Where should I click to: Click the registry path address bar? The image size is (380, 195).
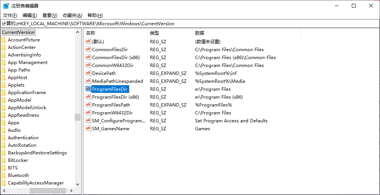tap(190, 24)
